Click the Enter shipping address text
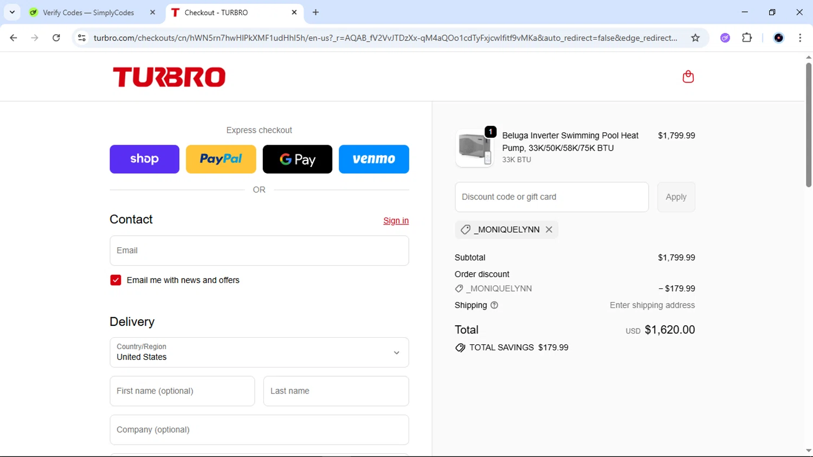 652,305
